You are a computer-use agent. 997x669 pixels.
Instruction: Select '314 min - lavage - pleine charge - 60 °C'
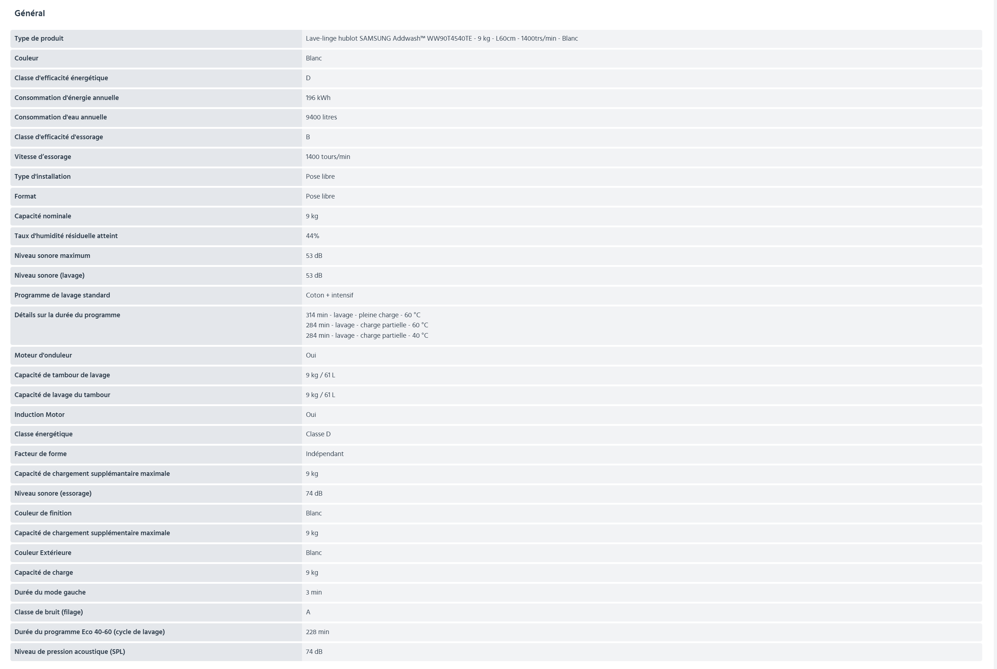tap(363, 315)
